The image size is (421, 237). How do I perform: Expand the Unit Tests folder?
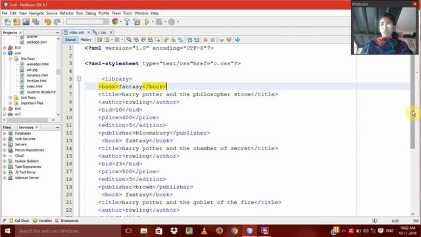point(11,97)
